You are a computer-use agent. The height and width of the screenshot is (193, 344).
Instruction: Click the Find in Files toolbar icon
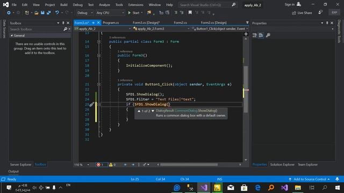[x=149, y=13]
